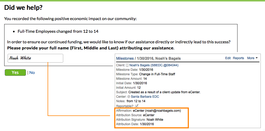Click the green Yes button
The height and width of the screenshot is (131, 265).
[x=15, y=72]
